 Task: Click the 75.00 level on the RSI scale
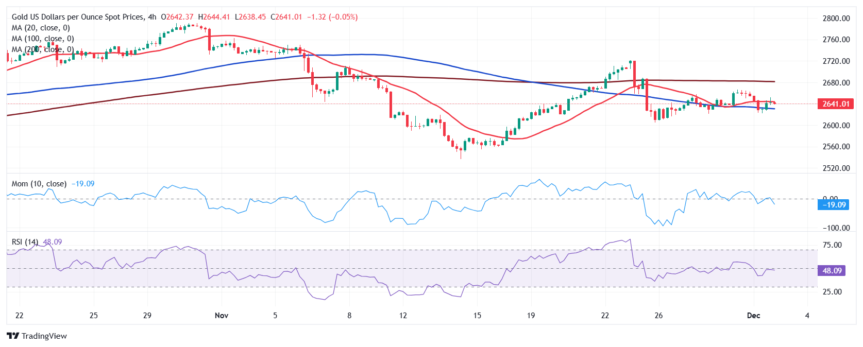(832, 245)
